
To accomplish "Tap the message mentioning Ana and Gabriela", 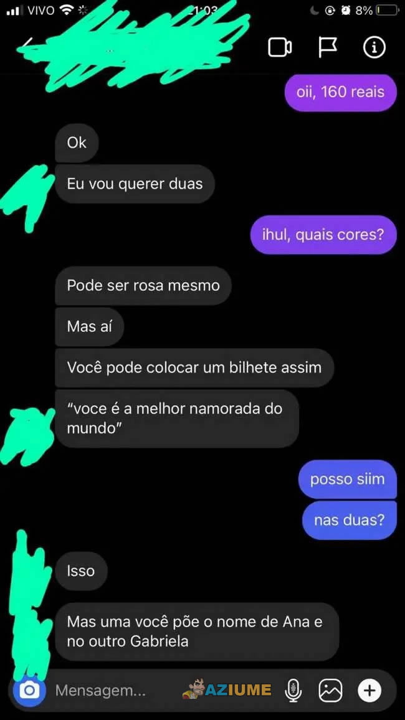I will [197, 632].
